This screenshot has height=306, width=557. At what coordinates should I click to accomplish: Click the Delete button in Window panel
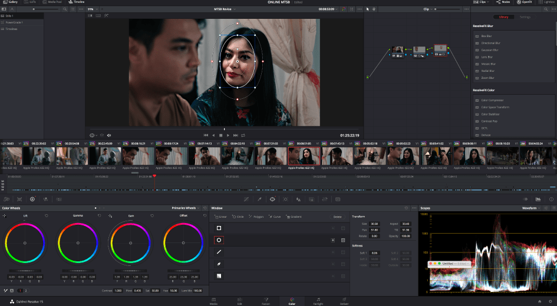[x=337, y=217]
